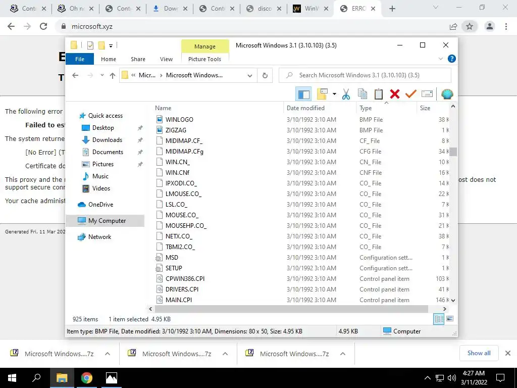Click the blue Help question mark icon
The width and height of the screenshot is (517, 388).
point(452,59)
